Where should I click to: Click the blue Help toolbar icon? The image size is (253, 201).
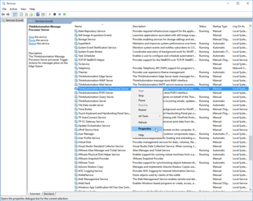coord(38,14)
